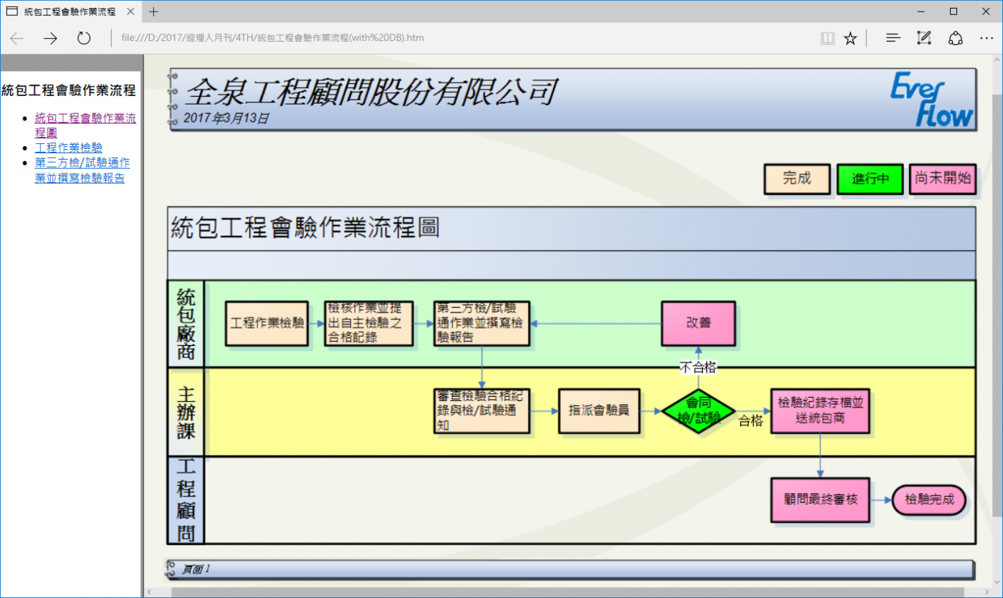Click the pink 改善 step box

[x=699, y=323]
